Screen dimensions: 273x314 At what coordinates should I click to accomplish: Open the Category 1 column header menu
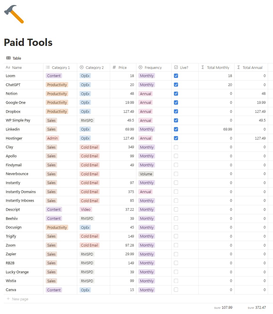point(60,67)
